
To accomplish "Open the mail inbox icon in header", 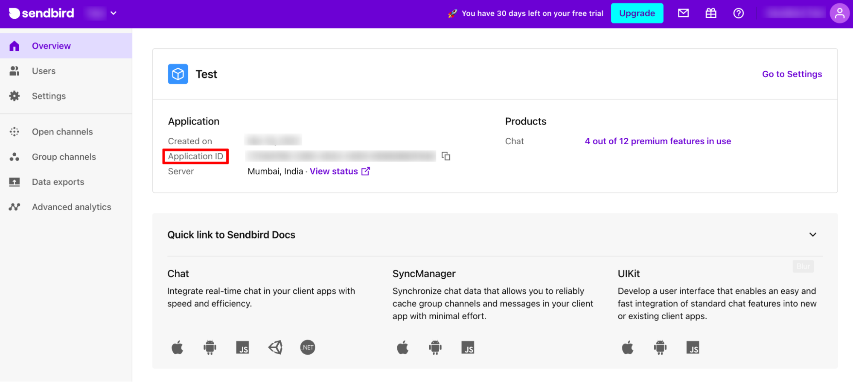I will [x=684, y=13].
